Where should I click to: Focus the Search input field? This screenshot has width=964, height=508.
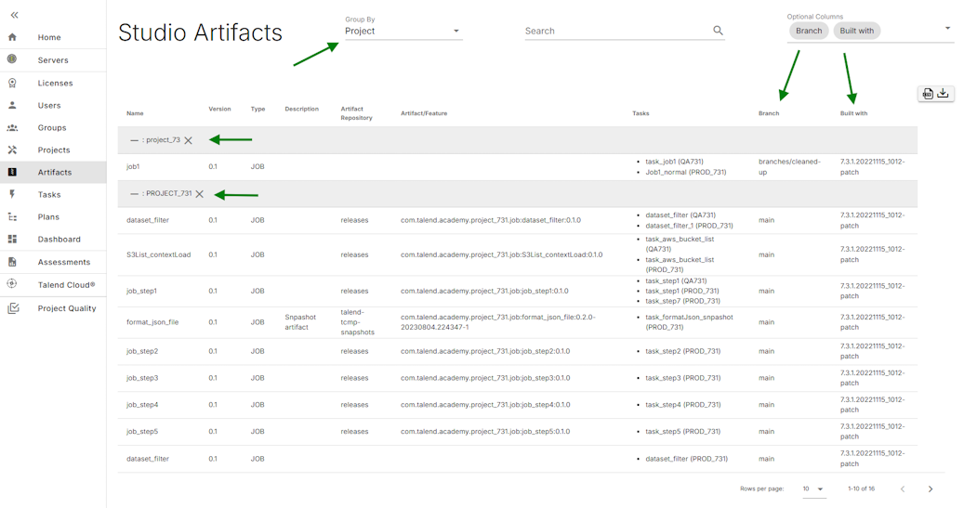click(614, 32)
